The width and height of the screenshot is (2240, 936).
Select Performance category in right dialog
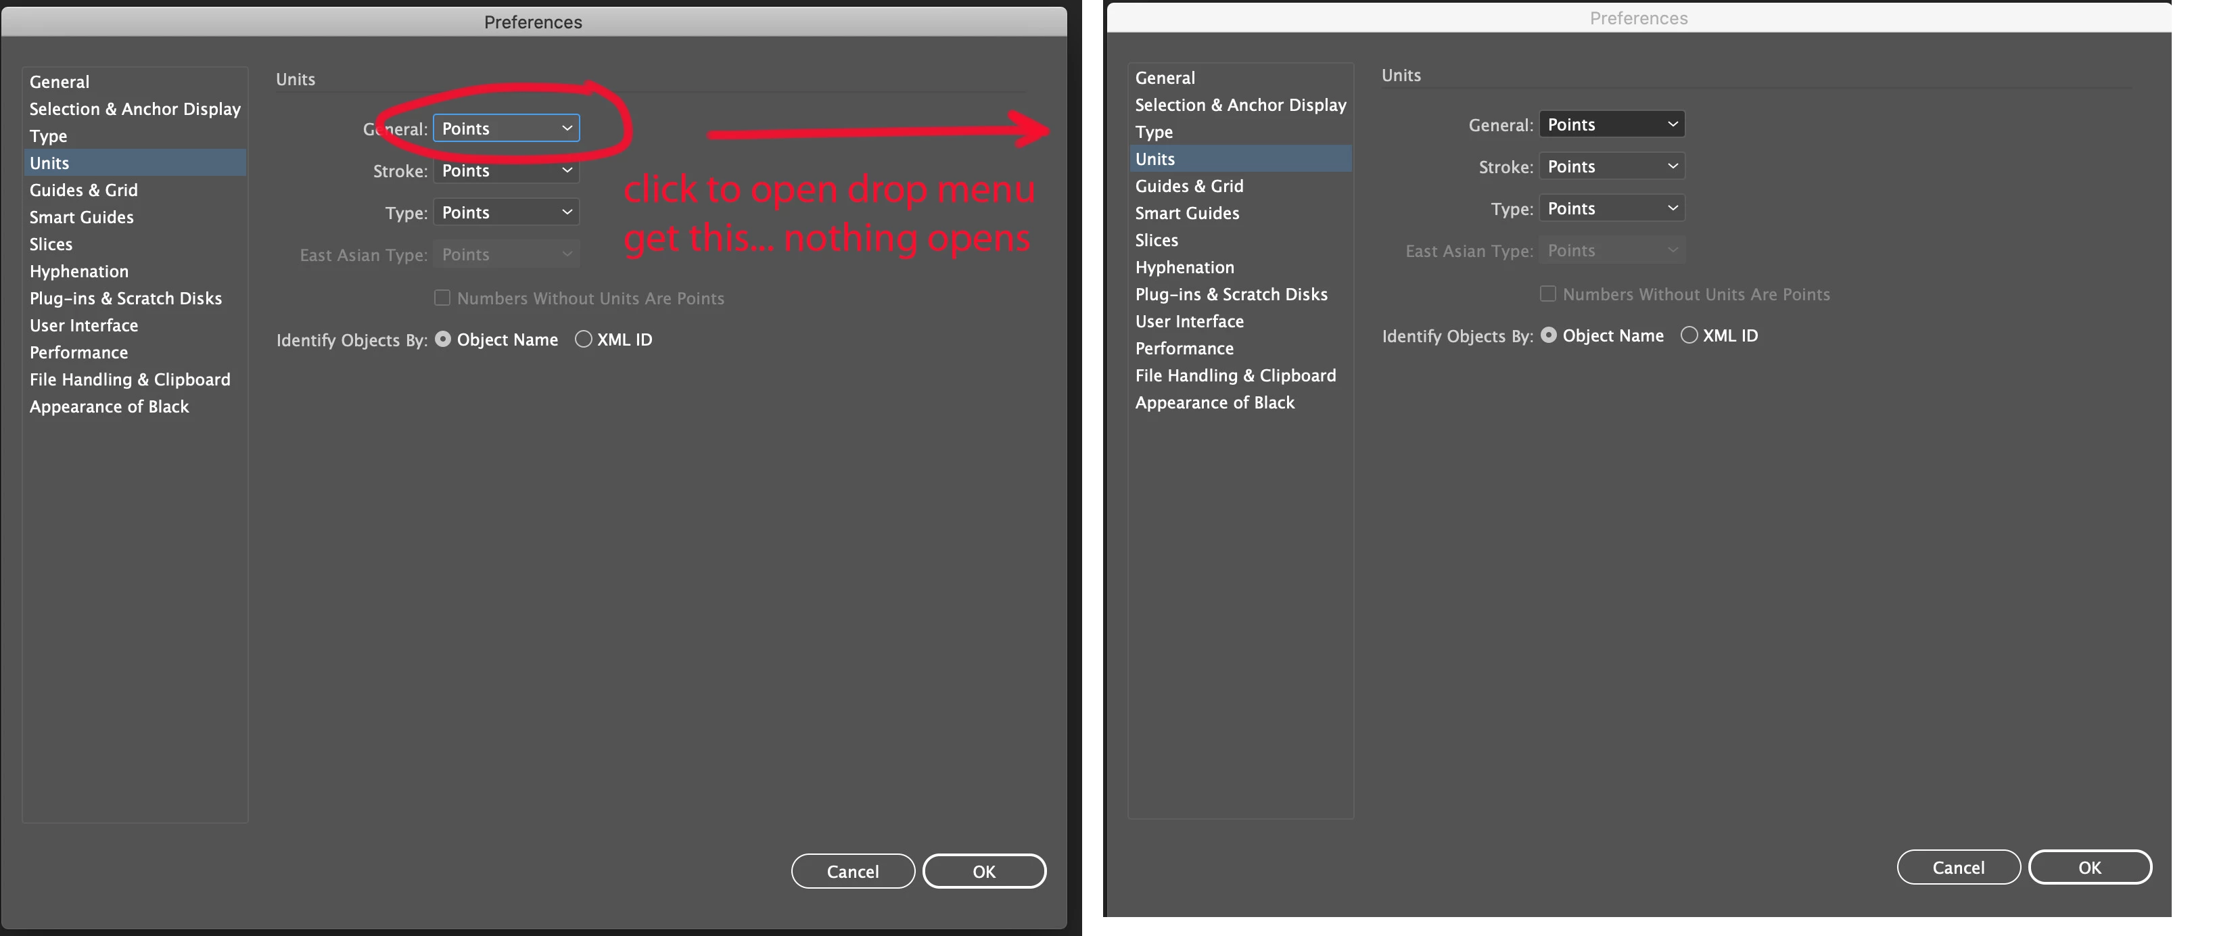[x=1184, y=348]
